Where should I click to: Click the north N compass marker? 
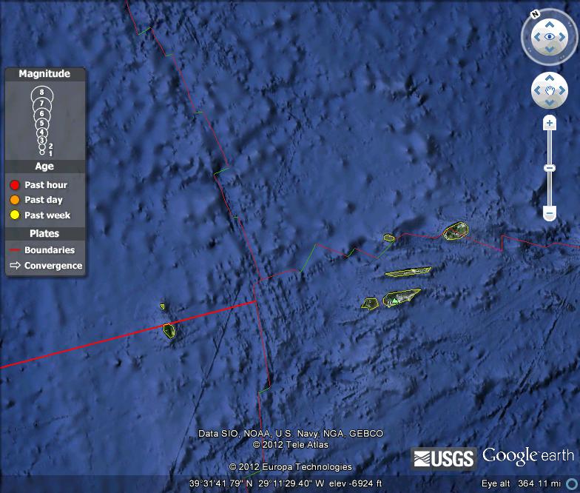pyautogui.click(x=535, y=15)
